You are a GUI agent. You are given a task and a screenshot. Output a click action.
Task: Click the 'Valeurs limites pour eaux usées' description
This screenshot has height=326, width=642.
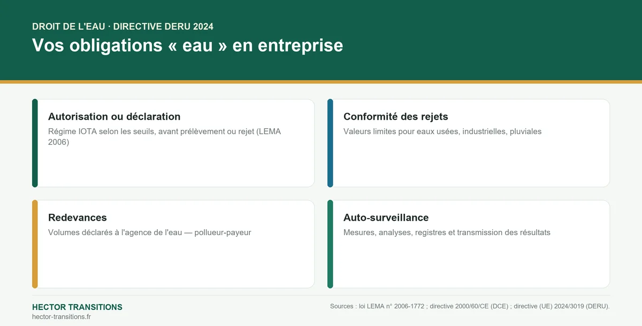[442, 131]
